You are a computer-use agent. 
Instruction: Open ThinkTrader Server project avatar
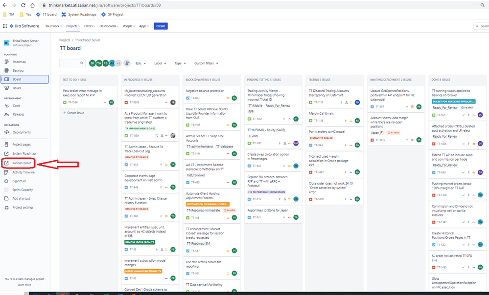(6, 42)
